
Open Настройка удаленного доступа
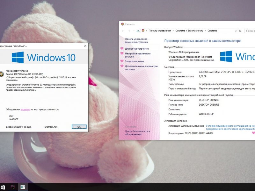tap(138, 55)
